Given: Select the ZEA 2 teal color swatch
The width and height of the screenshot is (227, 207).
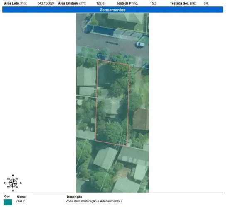Looking at the screenshot, I should click(x=7, y=202).
